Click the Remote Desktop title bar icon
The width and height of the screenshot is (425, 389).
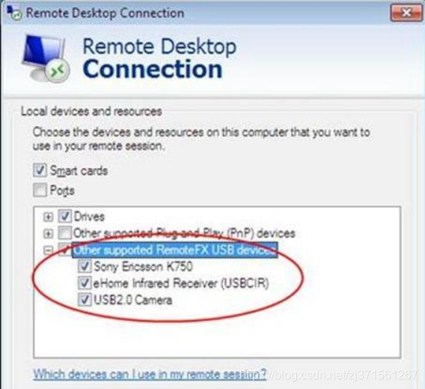point(13,13)
